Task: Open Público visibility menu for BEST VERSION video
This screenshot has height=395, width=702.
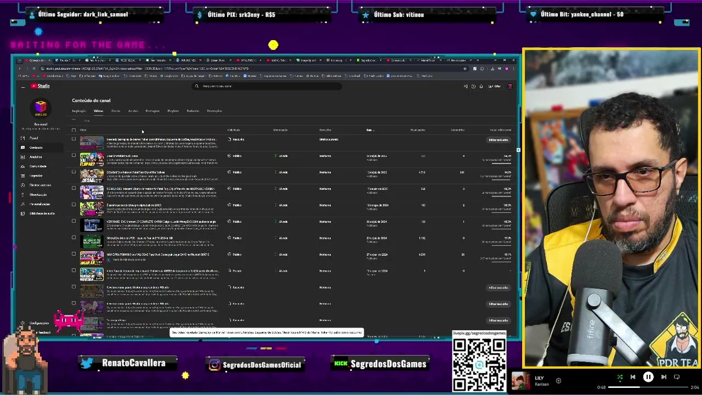Action: pos(235,189)
